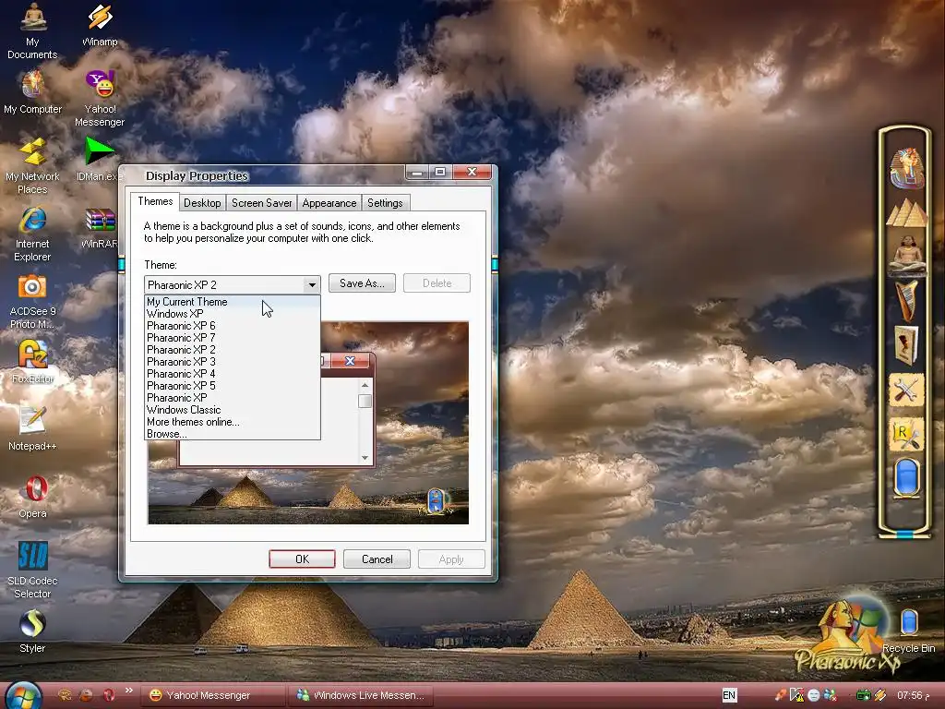Click Opera icon in Quick Launch
945x709 pixels.
pyautogui.click(x=109, y=695)
